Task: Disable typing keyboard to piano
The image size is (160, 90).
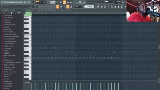Action: click(58, 7)
